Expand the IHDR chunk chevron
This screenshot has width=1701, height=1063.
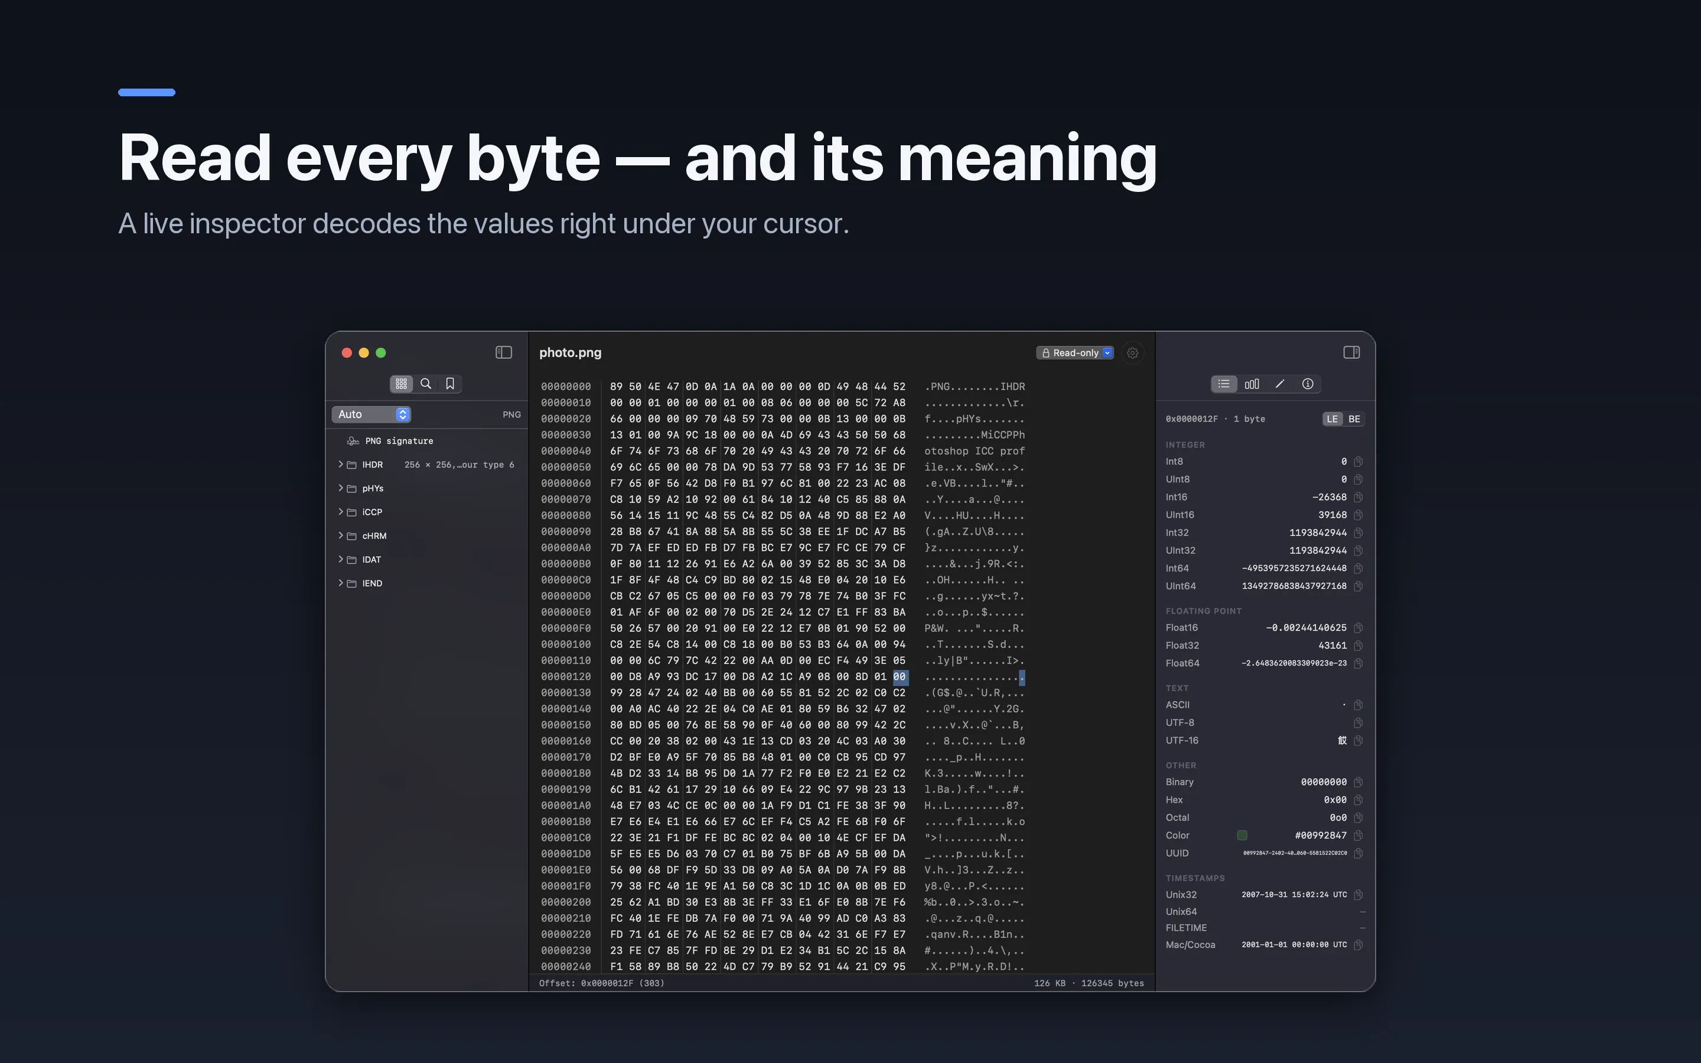tap(341, 464)
